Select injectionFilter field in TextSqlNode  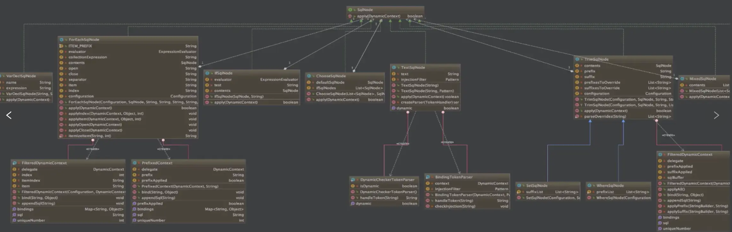(413, 79)
